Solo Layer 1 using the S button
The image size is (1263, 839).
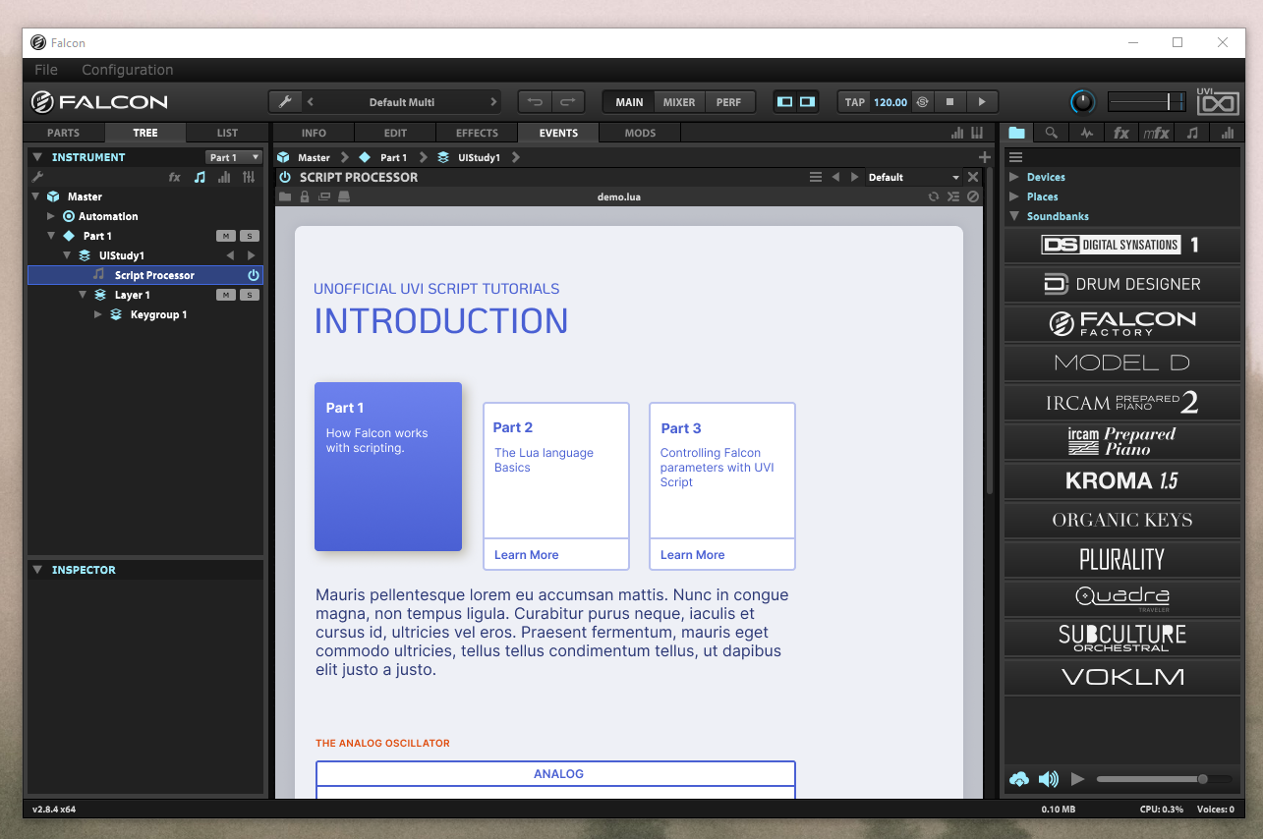tap(250, 295)
